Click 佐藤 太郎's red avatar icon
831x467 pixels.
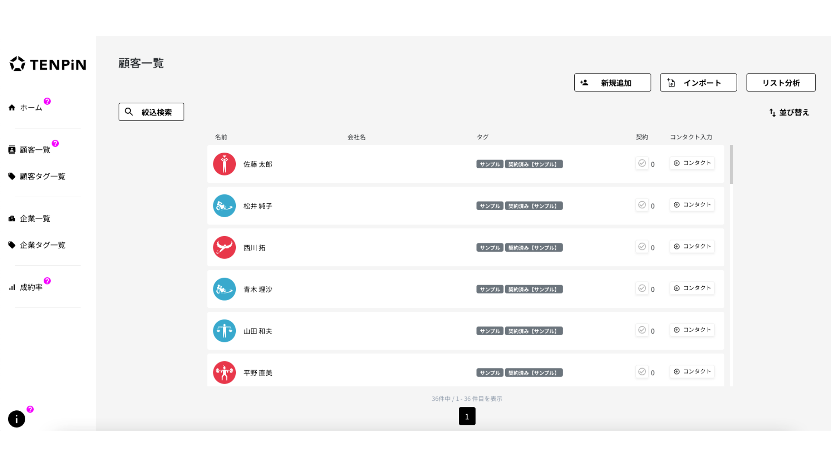click(x=224, y=164)
